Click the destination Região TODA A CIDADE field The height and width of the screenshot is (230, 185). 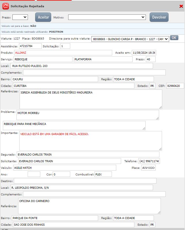133,218
